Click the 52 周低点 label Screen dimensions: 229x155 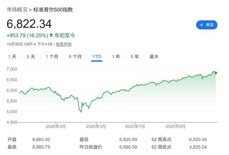161,147
